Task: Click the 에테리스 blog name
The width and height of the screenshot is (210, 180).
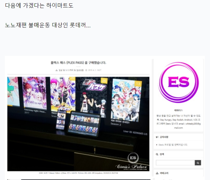Action: coord(178,111)
